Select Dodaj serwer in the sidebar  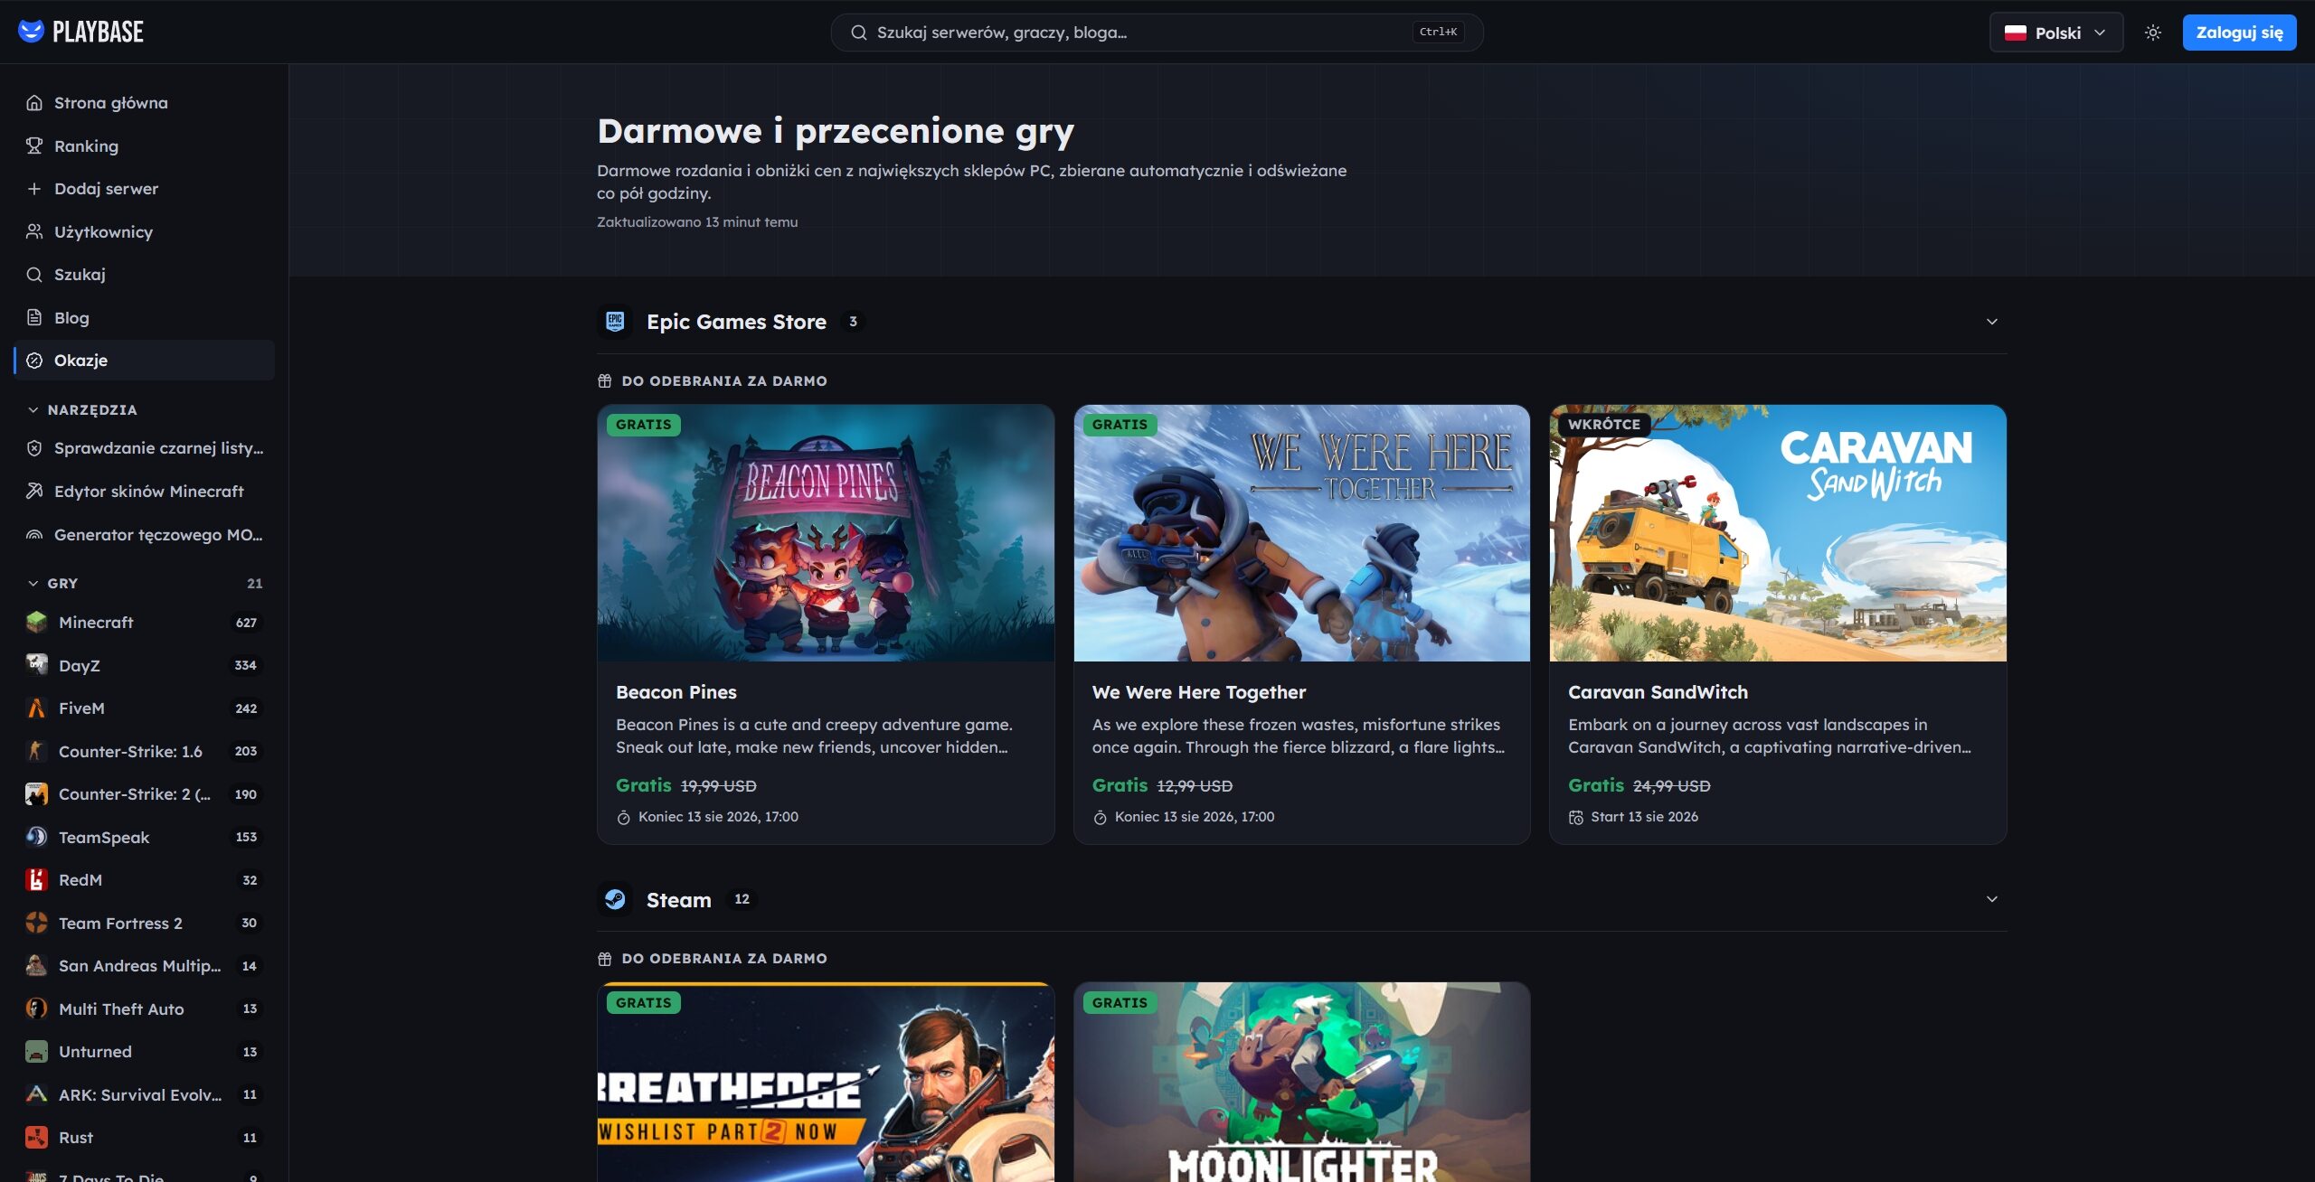145,189
